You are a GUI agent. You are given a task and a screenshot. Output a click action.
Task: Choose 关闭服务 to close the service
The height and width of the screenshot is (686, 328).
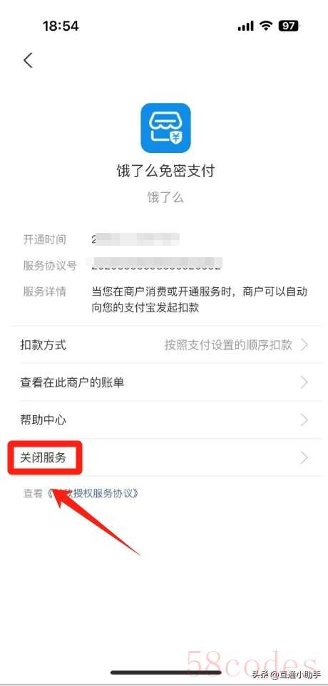point(164,457)
